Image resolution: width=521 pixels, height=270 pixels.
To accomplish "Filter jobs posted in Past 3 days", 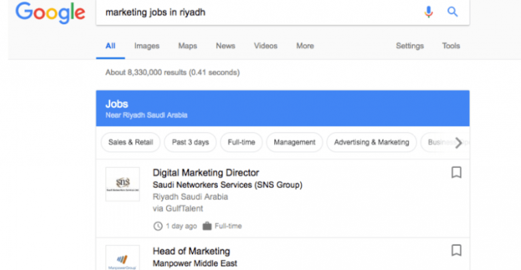I will click(x=190, y=142).
